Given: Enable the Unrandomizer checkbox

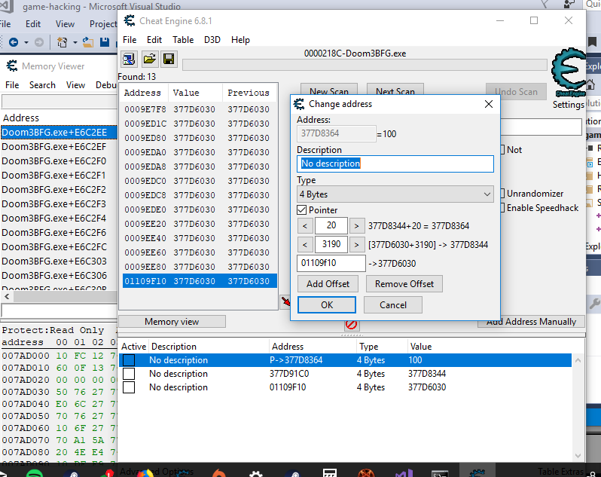Looking at the screenshot, I should point(502,194).
